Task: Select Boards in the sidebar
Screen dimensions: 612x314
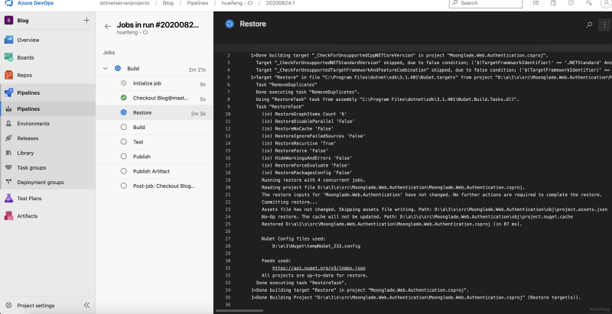Action: pyautogui.click(x=25, y=57)
